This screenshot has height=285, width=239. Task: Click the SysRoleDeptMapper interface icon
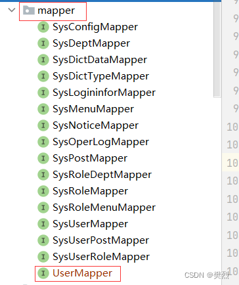click(x=43, y=175)
